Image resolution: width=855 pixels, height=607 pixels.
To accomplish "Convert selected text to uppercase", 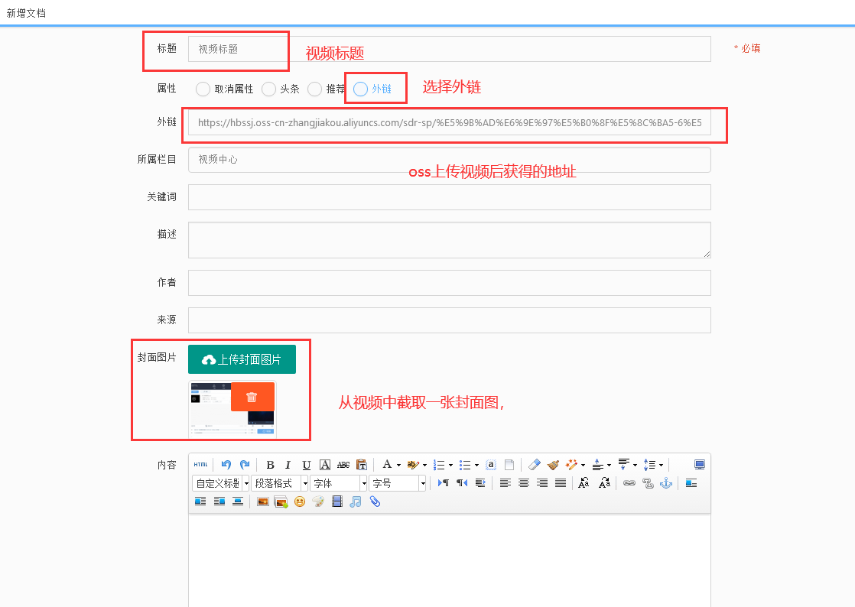I will 584,483.
